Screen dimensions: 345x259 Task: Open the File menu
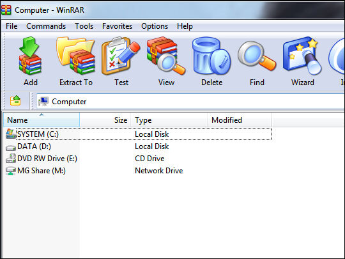tap(11, 26)
